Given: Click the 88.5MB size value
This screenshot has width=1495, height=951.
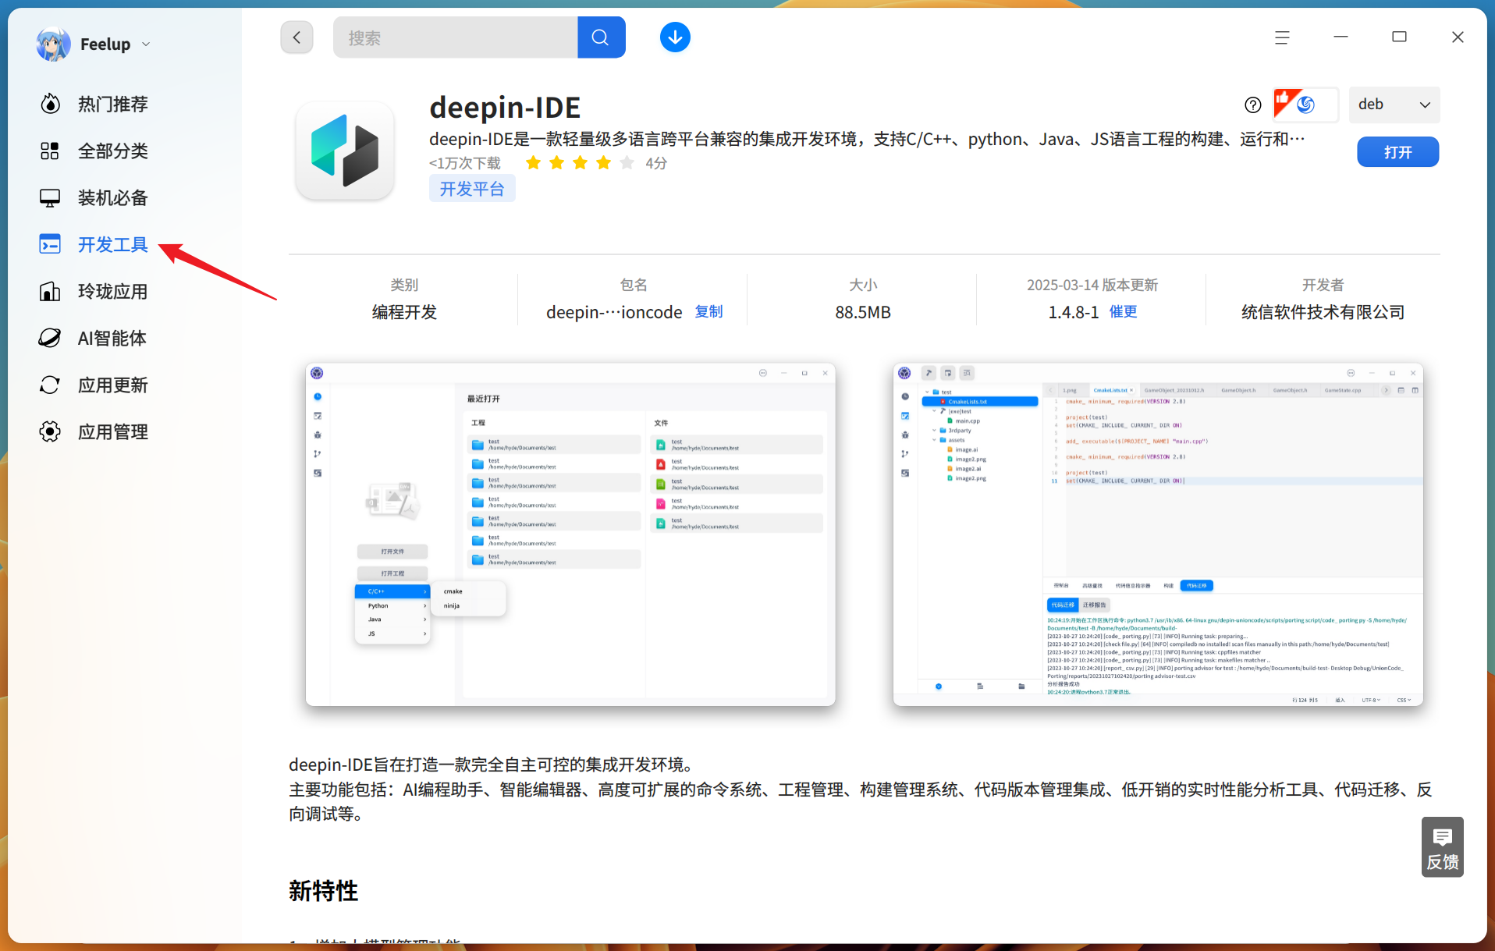Looking at the screenshot, I should [x=863, y=312].
